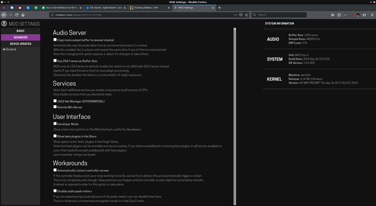Image resolution: width=376 pixels, height=206 pixels.
Task: Click the Build Date 2019 Sep 26 entry
Action: (x=309, y=59)
